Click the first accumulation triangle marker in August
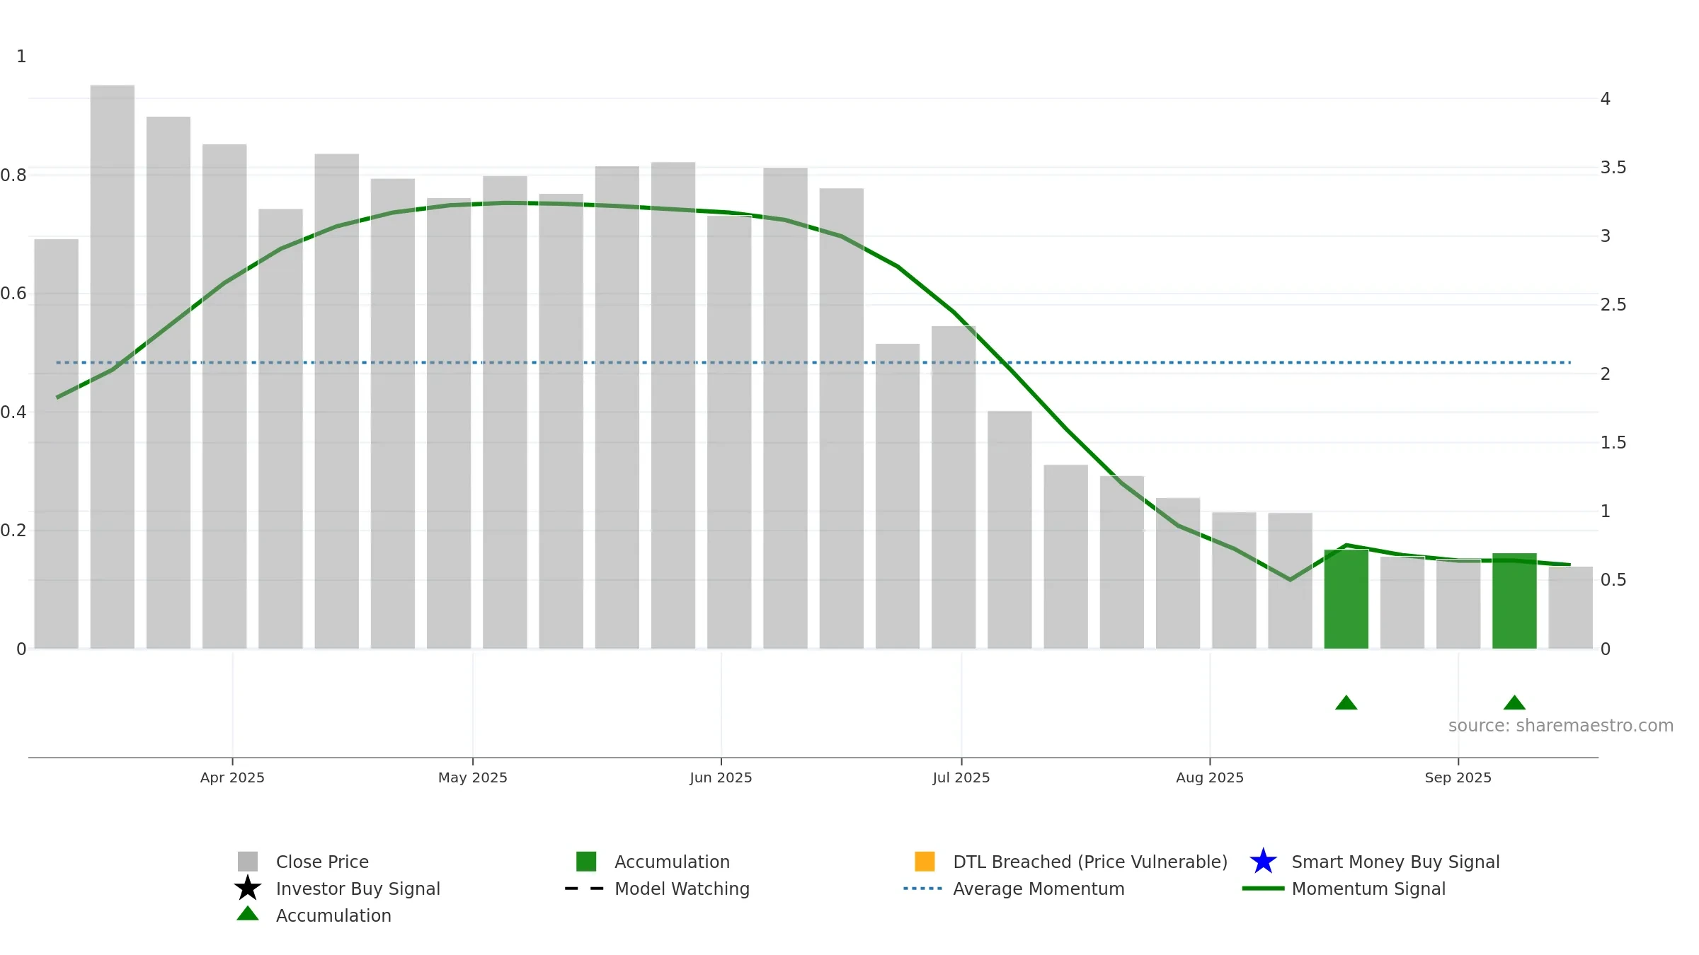 pos(1346,702)
